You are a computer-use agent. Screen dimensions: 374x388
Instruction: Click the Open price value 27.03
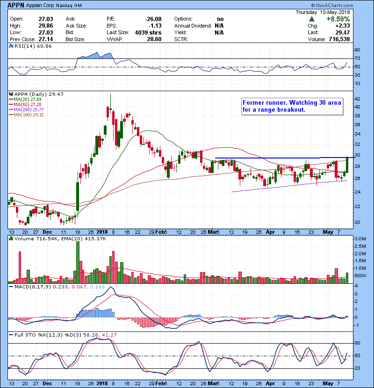[x=46, y=19]
